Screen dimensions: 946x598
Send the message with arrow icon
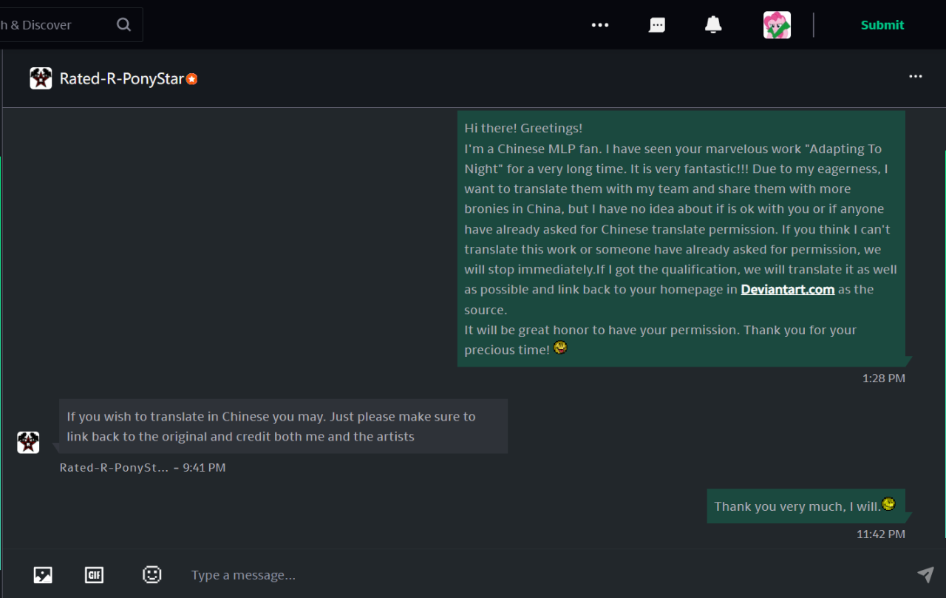click(925, 574)
